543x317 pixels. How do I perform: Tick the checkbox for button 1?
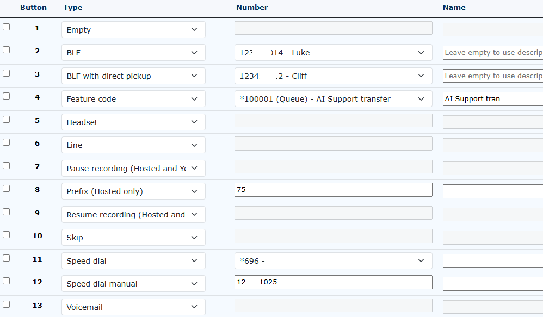point(7,27)
